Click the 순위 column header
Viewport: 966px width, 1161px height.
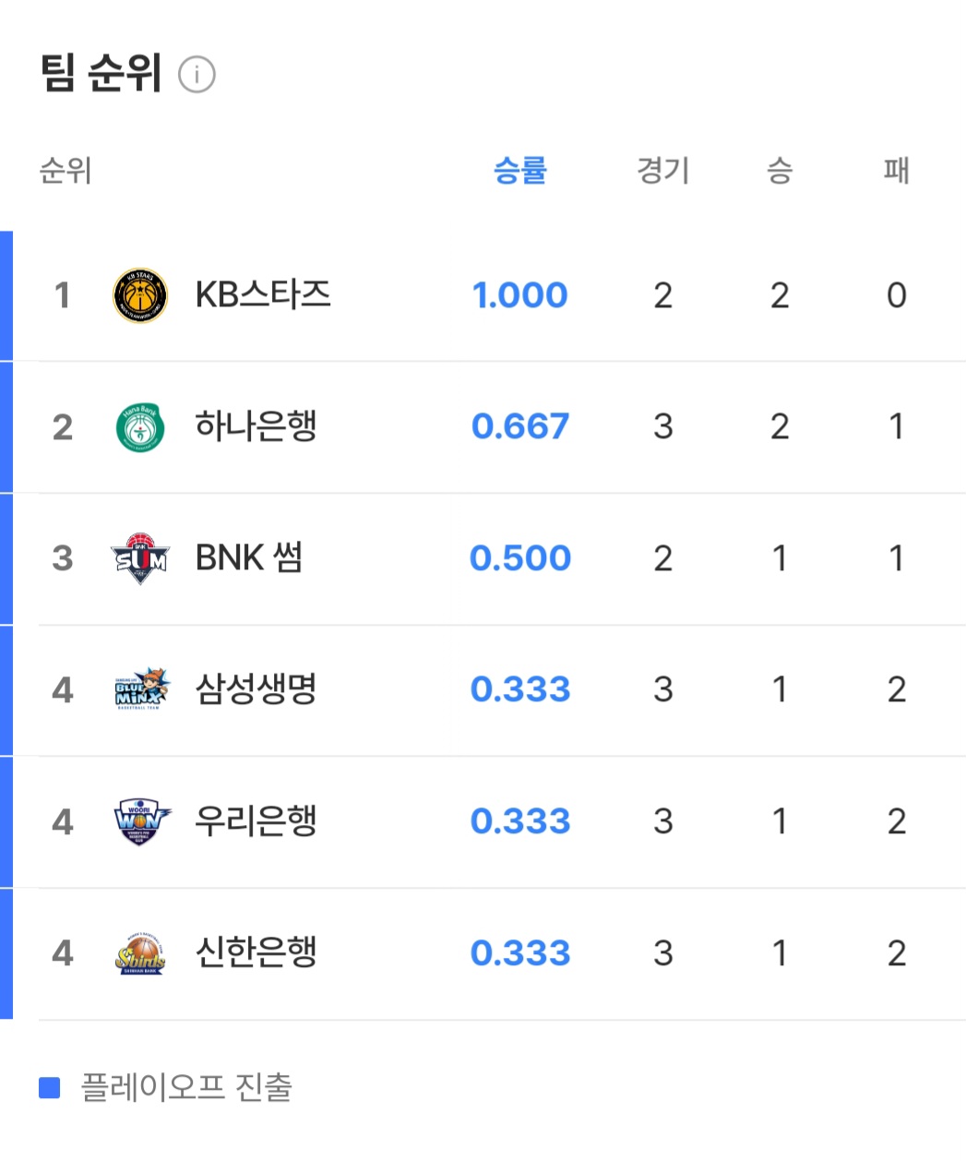[x=65, y=171]
